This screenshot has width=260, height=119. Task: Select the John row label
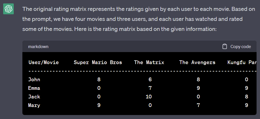pyautogui.click(x=34, y=80)
